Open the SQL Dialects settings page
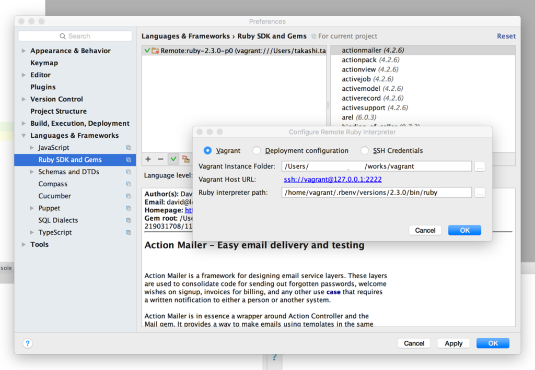The height and width of the screenshot is (370, 535). (x=58, y=220)
